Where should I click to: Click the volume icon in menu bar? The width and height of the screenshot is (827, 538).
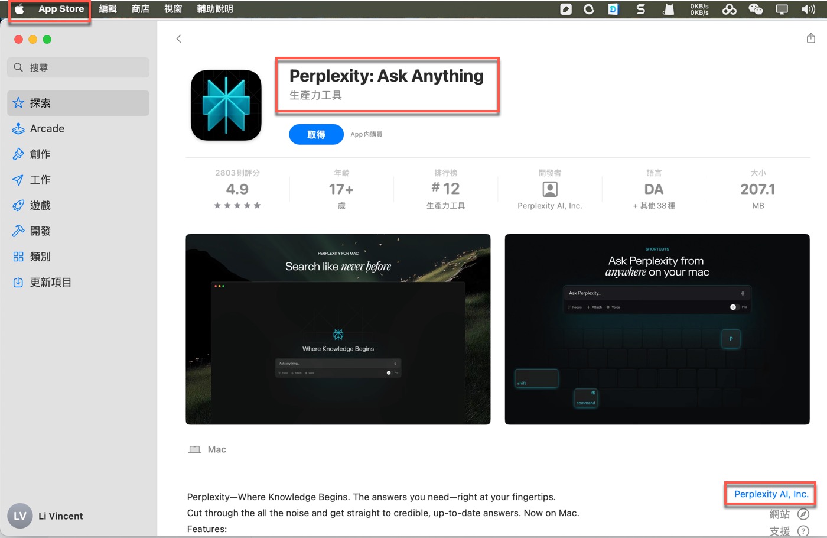click(808, 9)
